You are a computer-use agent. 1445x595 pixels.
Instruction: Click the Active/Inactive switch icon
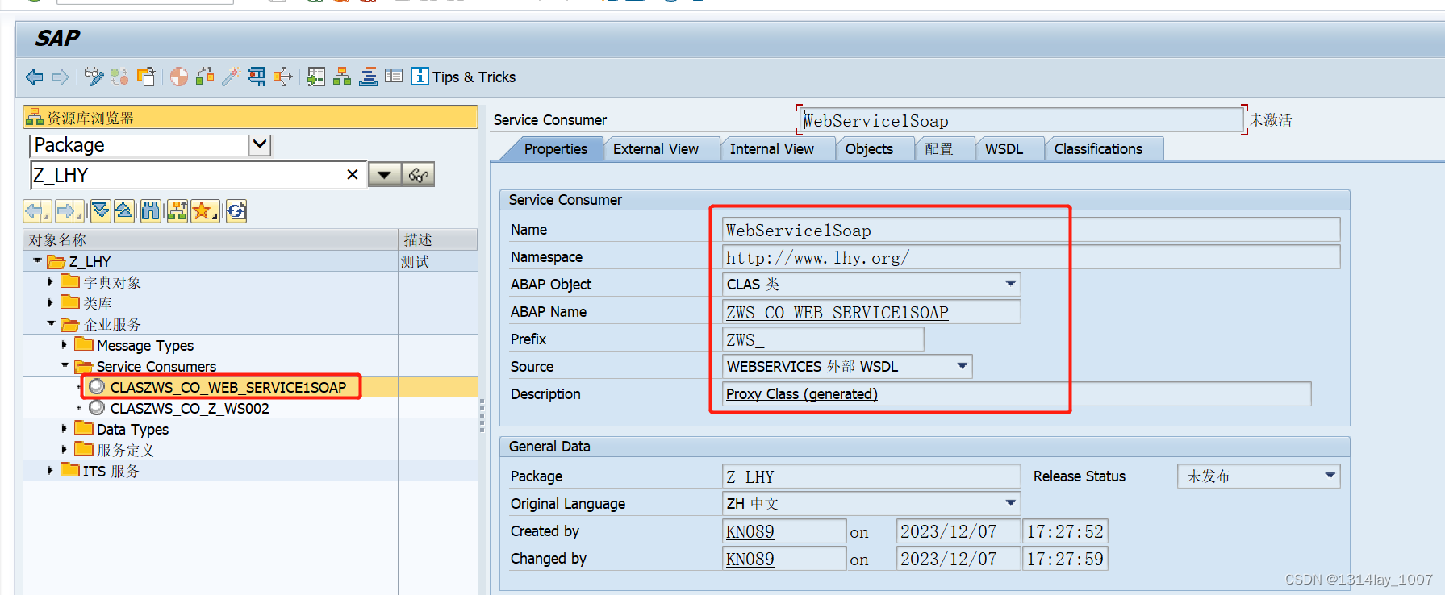[120, 77]
